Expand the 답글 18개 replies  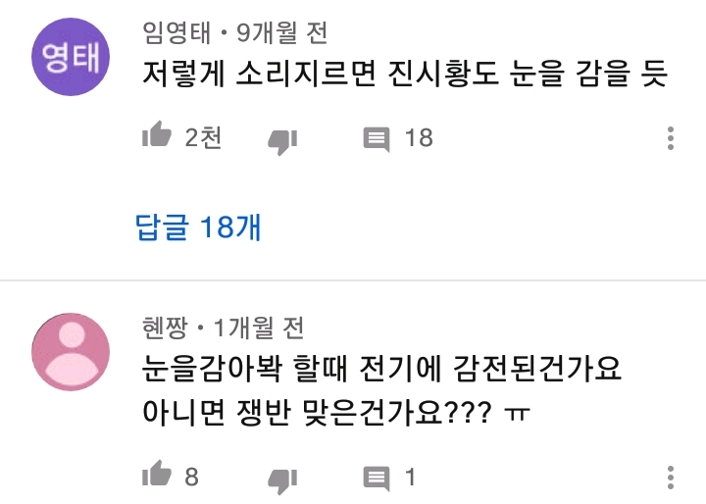(x=198, y=227)
